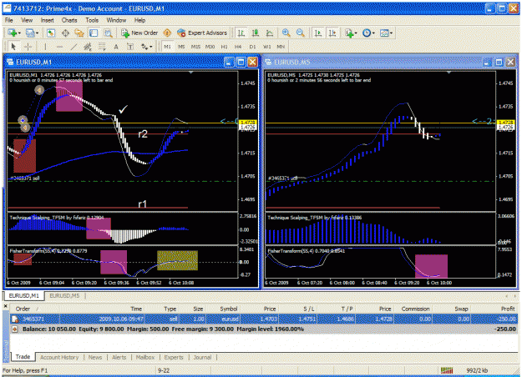Click the New Order button
522x377 pixels.
click(139, 33)
